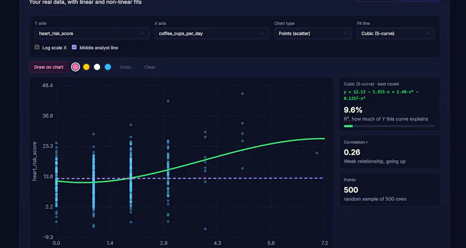Click the 7.2 X axis tick label
466x248 pixels.
[x=324, y=243]
